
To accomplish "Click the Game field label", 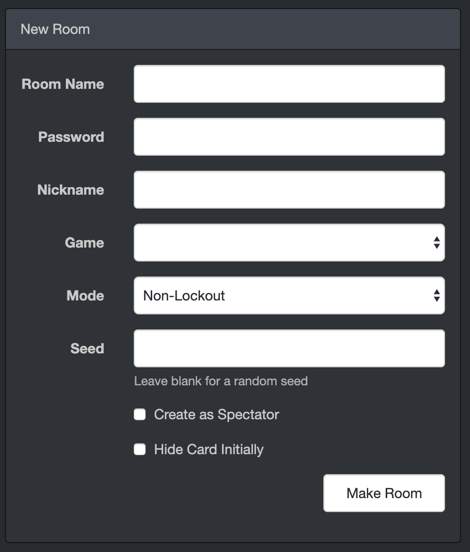I will [x=84, y=243].
